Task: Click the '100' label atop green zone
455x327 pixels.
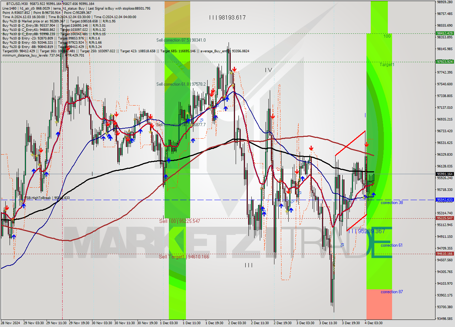Action: pos(387,36)
